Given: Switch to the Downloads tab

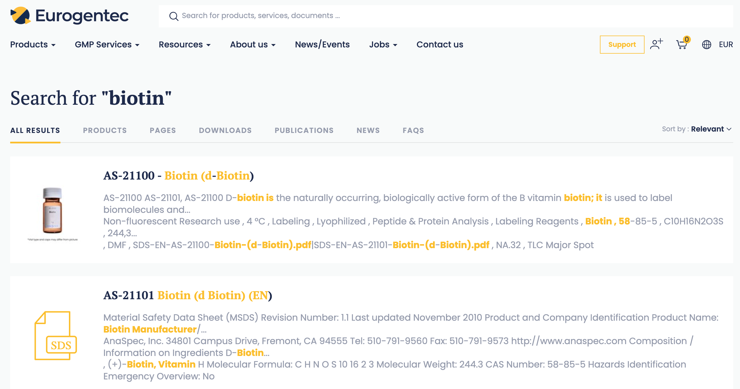Looking at the screenshot, I should click(x=225, y=130).
